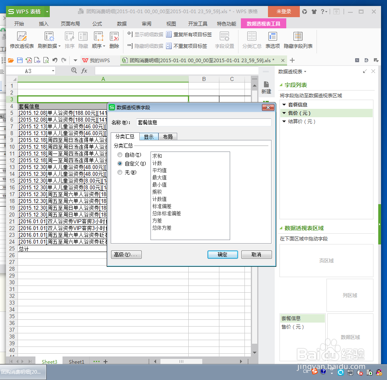Collapse the 字段列表 section triangle

click(281, 85)
